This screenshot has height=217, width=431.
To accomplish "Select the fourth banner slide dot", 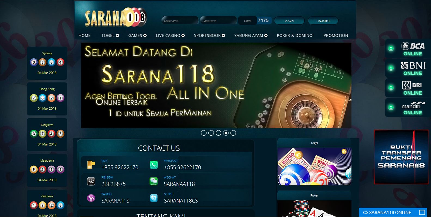I will point(226,133).
